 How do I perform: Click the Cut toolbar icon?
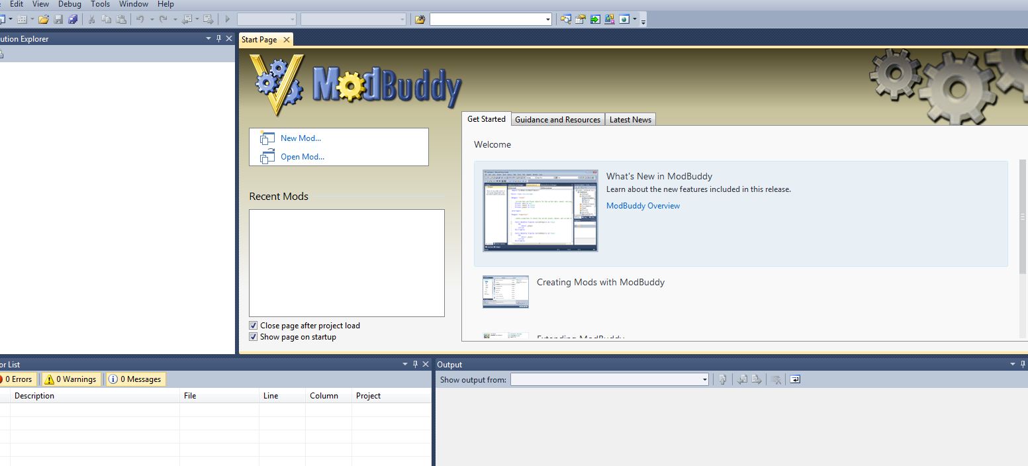(x=91, y=19)
